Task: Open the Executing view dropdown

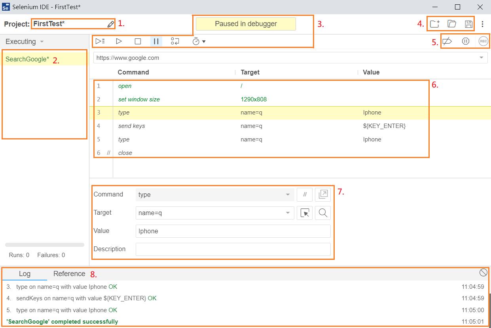Action: [x=25, y=42]
